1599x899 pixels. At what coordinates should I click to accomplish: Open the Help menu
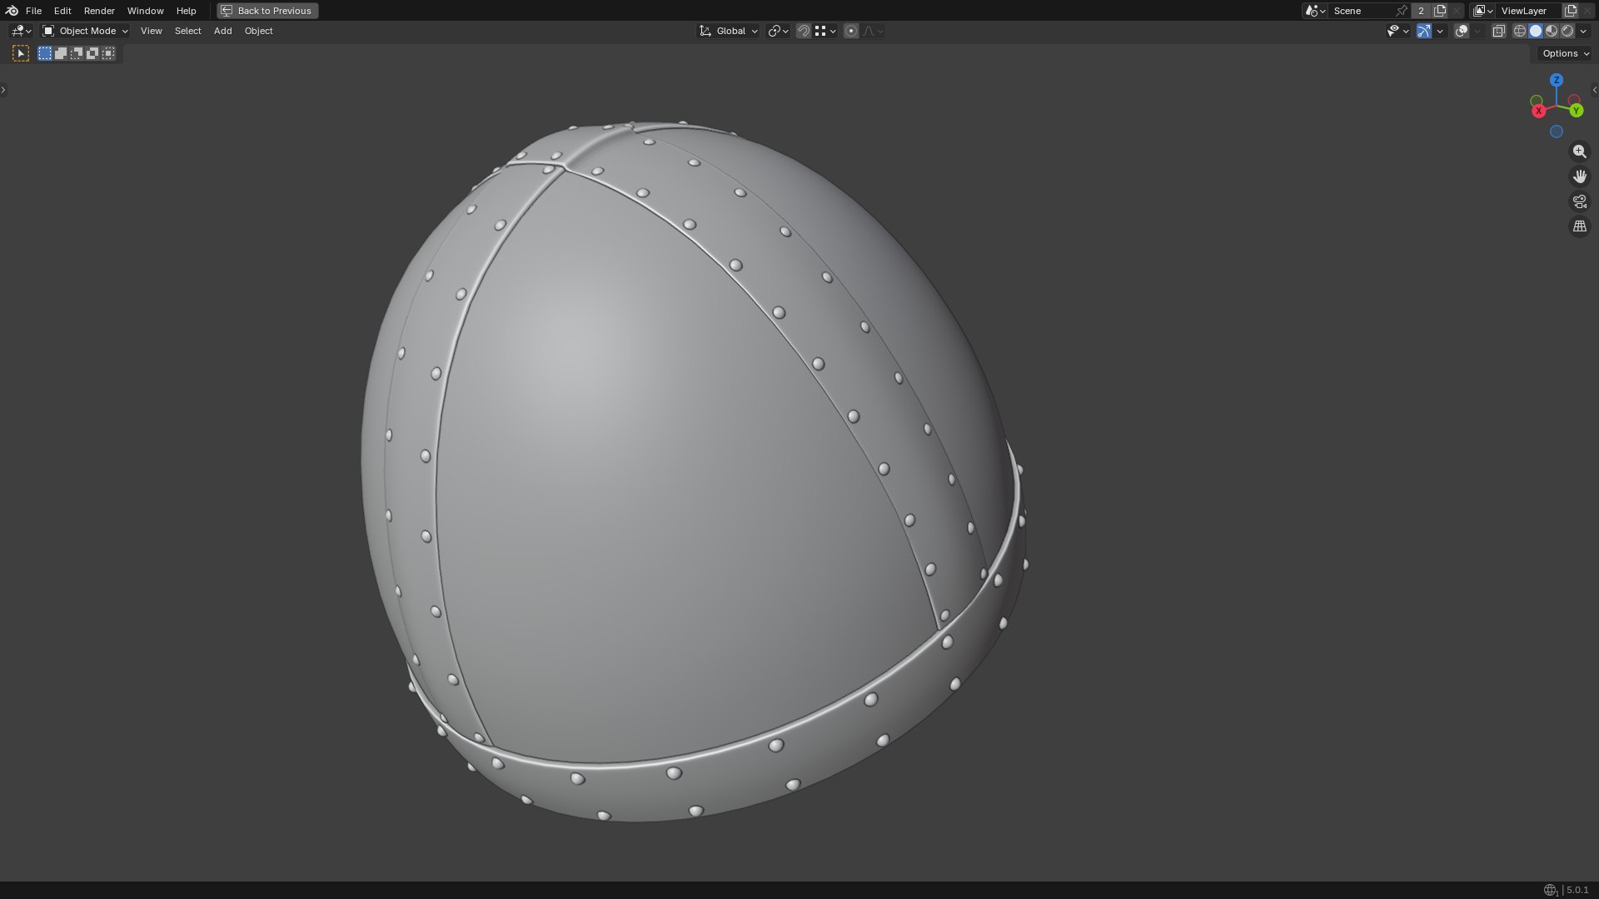pyautogui.click(x=186, y=11)
